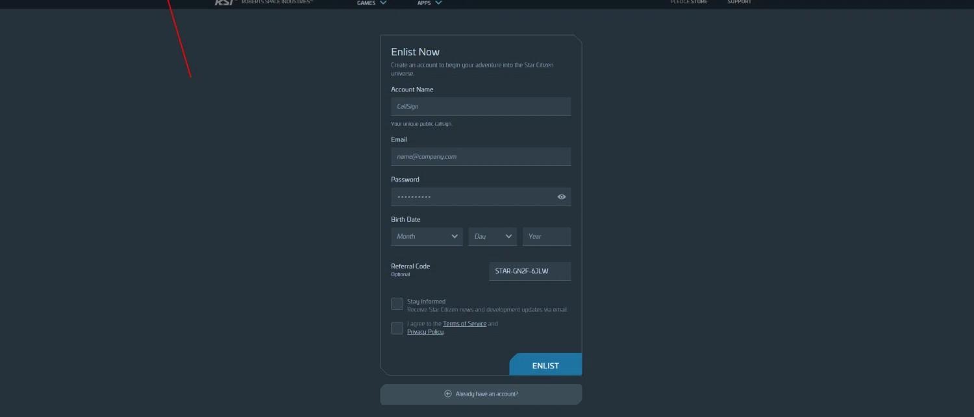The width and height of the screenshot is (974, 417).
Task: Focus the Account Name CallSign field
Action: point(481,106)
